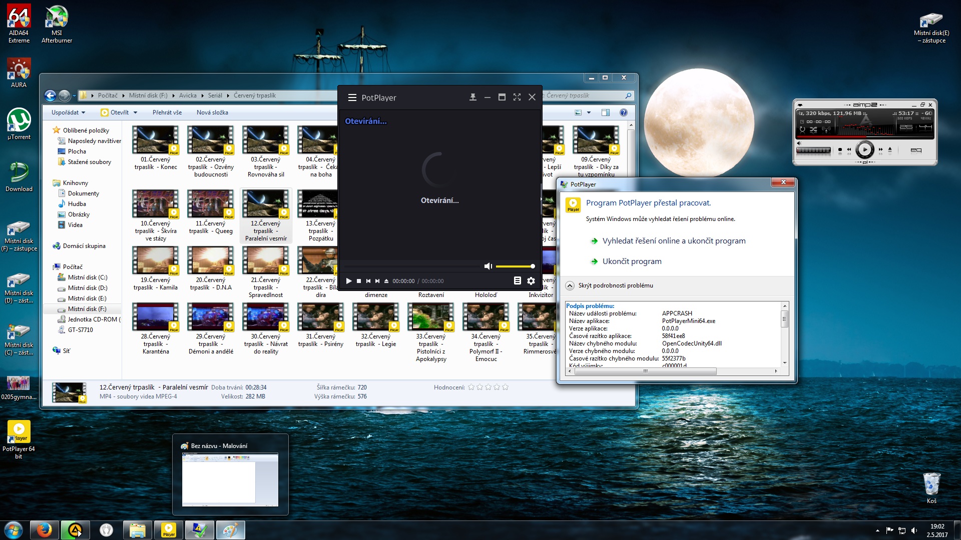The width and height of the screenshot is (961, 540).
Task: Open Uspořádat dropdown in Explorer toolbar
Action: tap(68, 112)
